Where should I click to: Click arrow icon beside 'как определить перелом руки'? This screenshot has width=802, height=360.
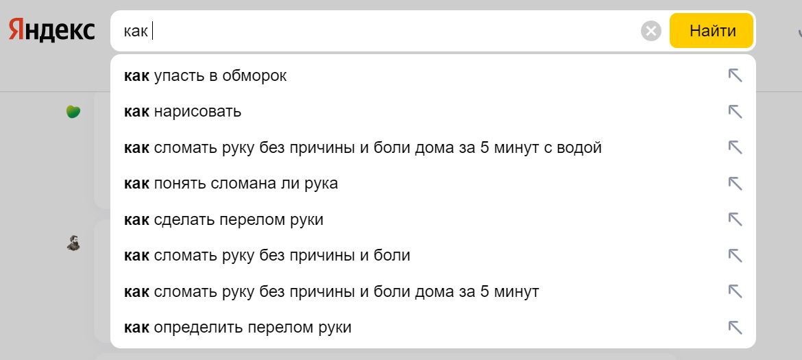pos(735,327)
